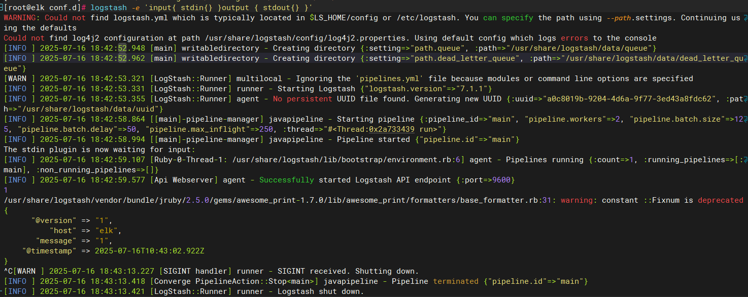The image size is (748, 297).
Task: Click '2025-07-16T10:43:02.922Z' timestamp value
Action: pyautogui.click(x=150, y=251)
